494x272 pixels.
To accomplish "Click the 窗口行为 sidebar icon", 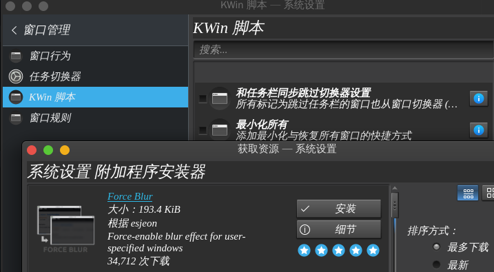I will [16, 56].
